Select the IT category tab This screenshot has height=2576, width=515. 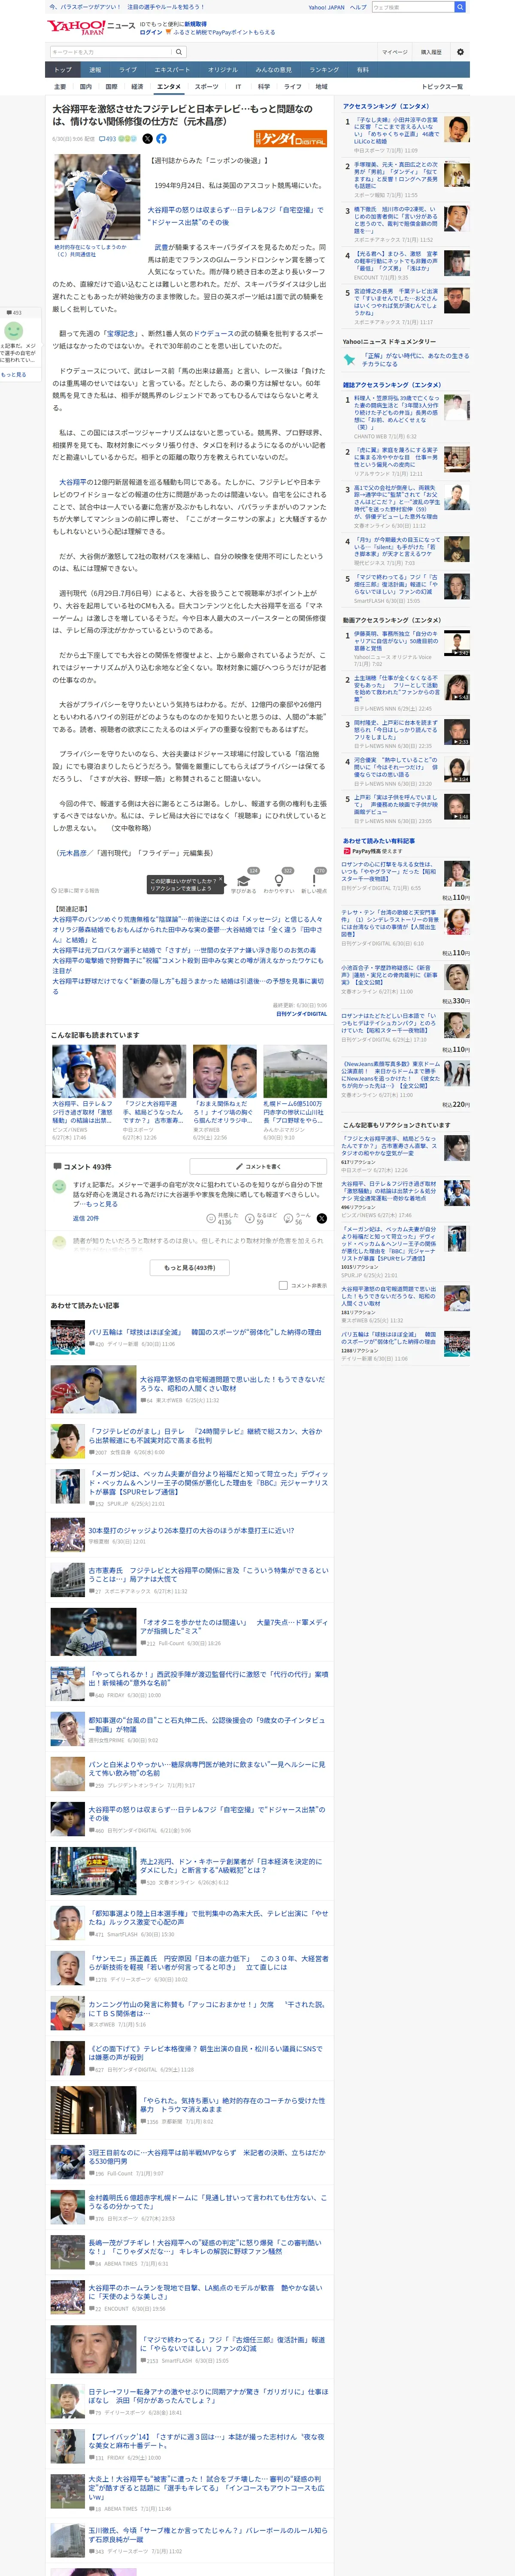[238, 87]
